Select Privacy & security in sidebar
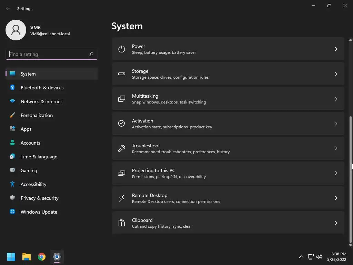This screenshot has width=353, height=265. (x=39, y=198)
